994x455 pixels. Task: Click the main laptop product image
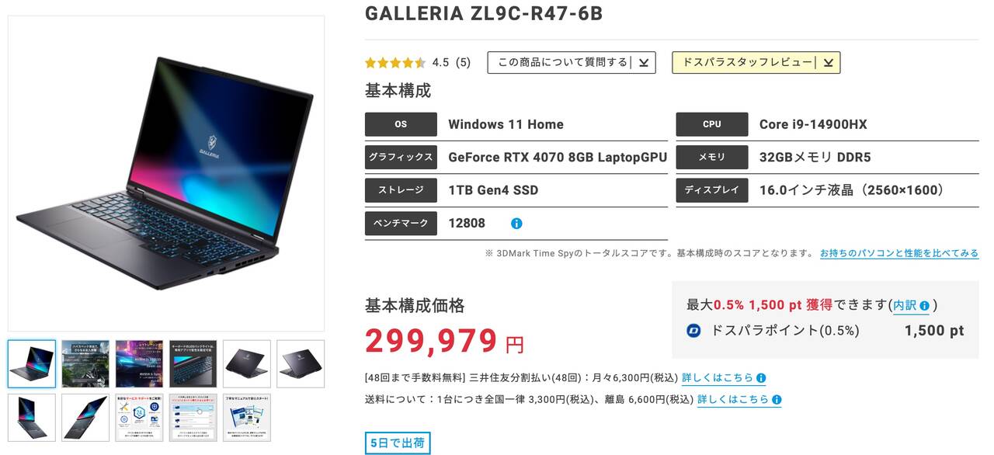click(166, 173)
